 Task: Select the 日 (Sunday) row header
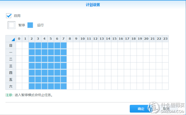pyautogui.click(x=11, y=46)
